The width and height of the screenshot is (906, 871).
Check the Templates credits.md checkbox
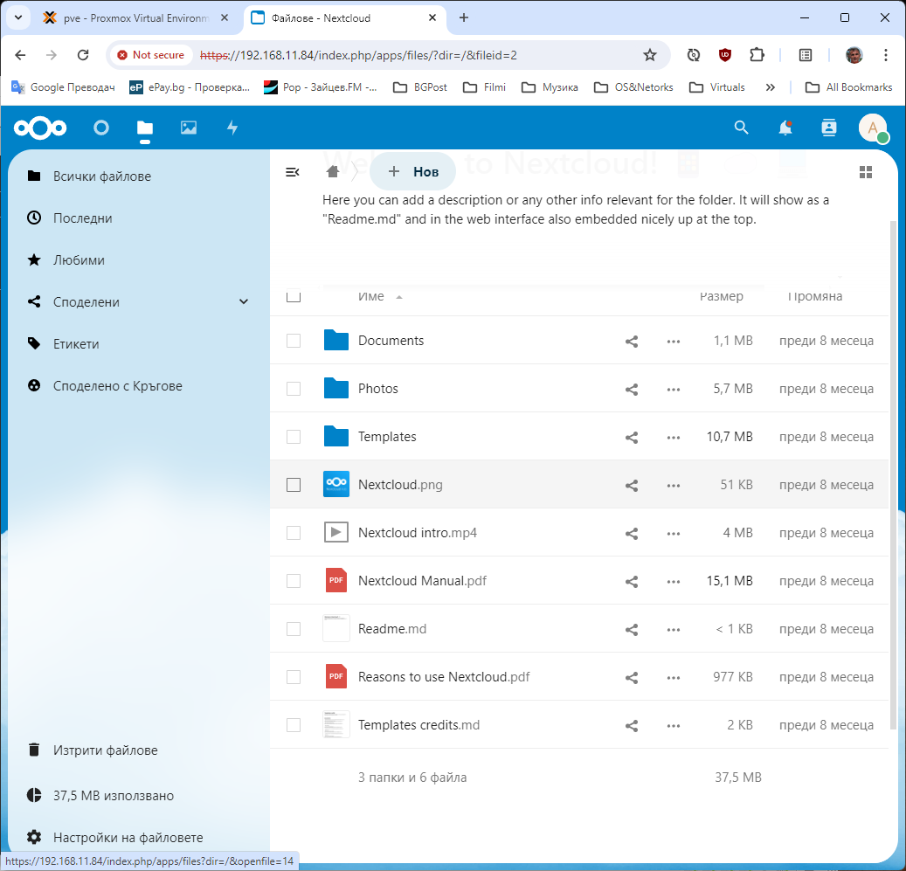coord(294,725)
